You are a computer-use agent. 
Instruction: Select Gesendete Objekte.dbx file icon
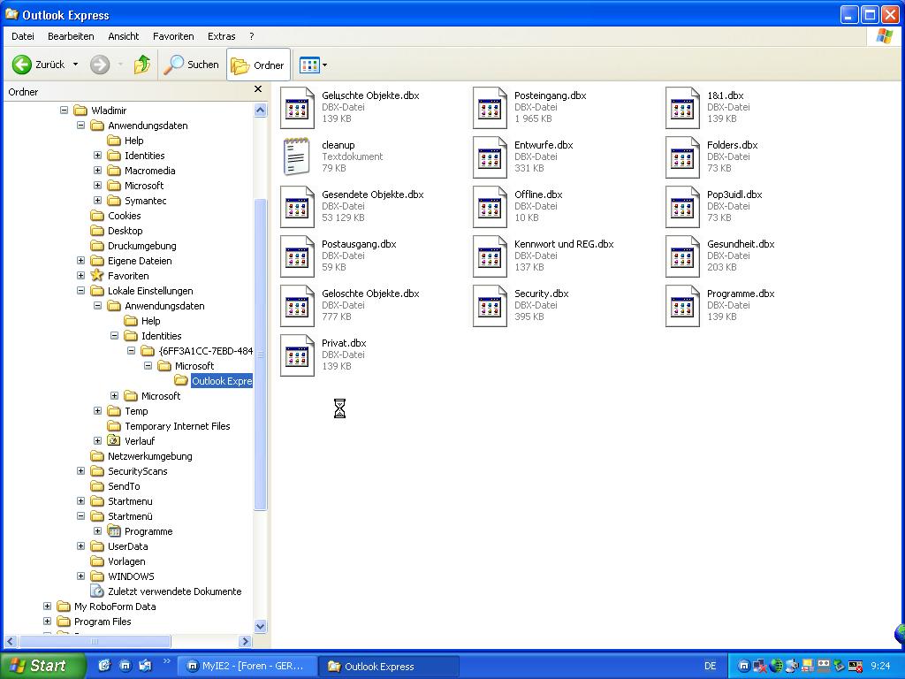(297, 206)
